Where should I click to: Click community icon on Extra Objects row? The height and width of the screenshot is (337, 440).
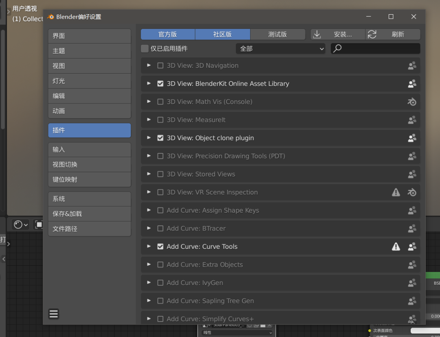coord(412,265)
